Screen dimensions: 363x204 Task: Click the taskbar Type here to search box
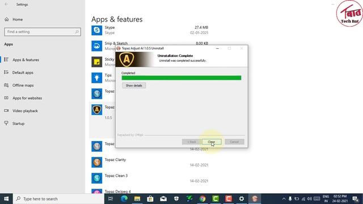click(58, 199)
